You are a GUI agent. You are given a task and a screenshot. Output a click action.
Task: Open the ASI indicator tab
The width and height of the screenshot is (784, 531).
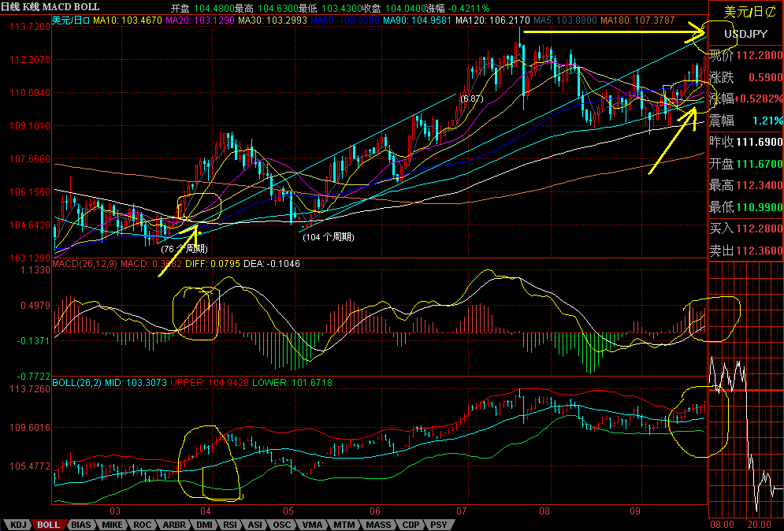(255, 525)
